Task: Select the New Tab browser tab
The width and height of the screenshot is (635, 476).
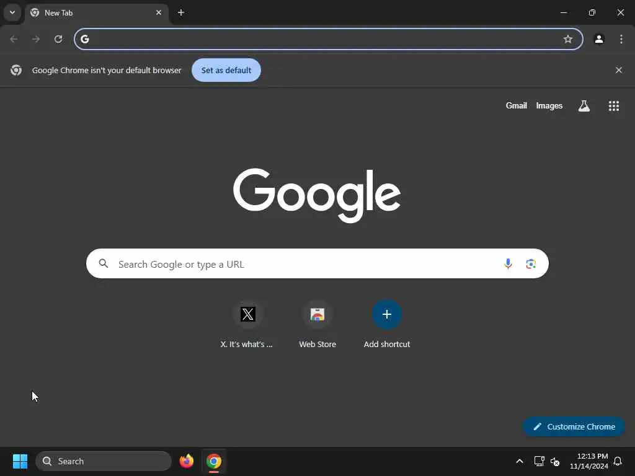Action: coord(96,13)
